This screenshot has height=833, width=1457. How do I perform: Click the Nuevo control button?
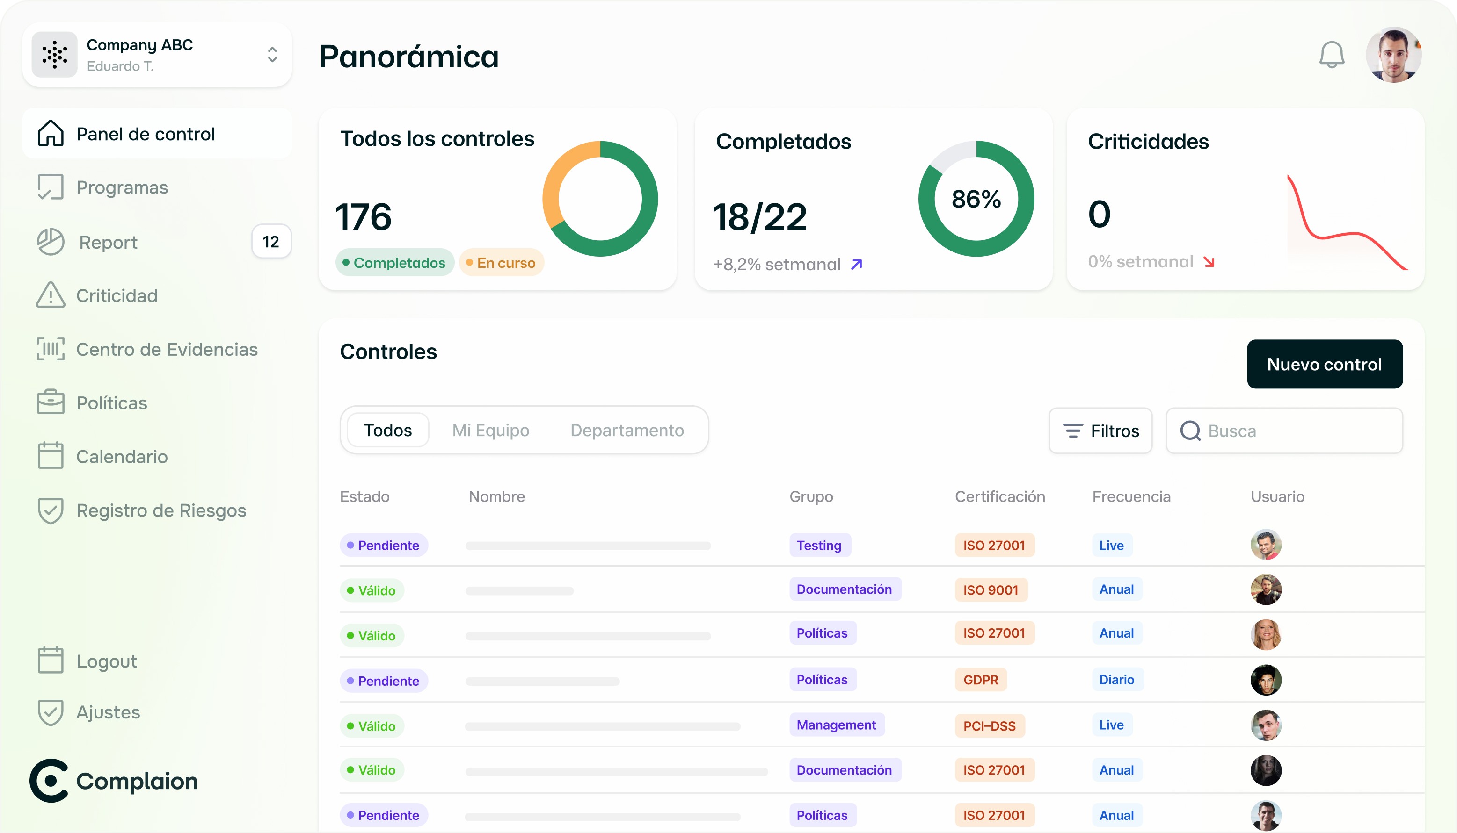click(1324, 365)
